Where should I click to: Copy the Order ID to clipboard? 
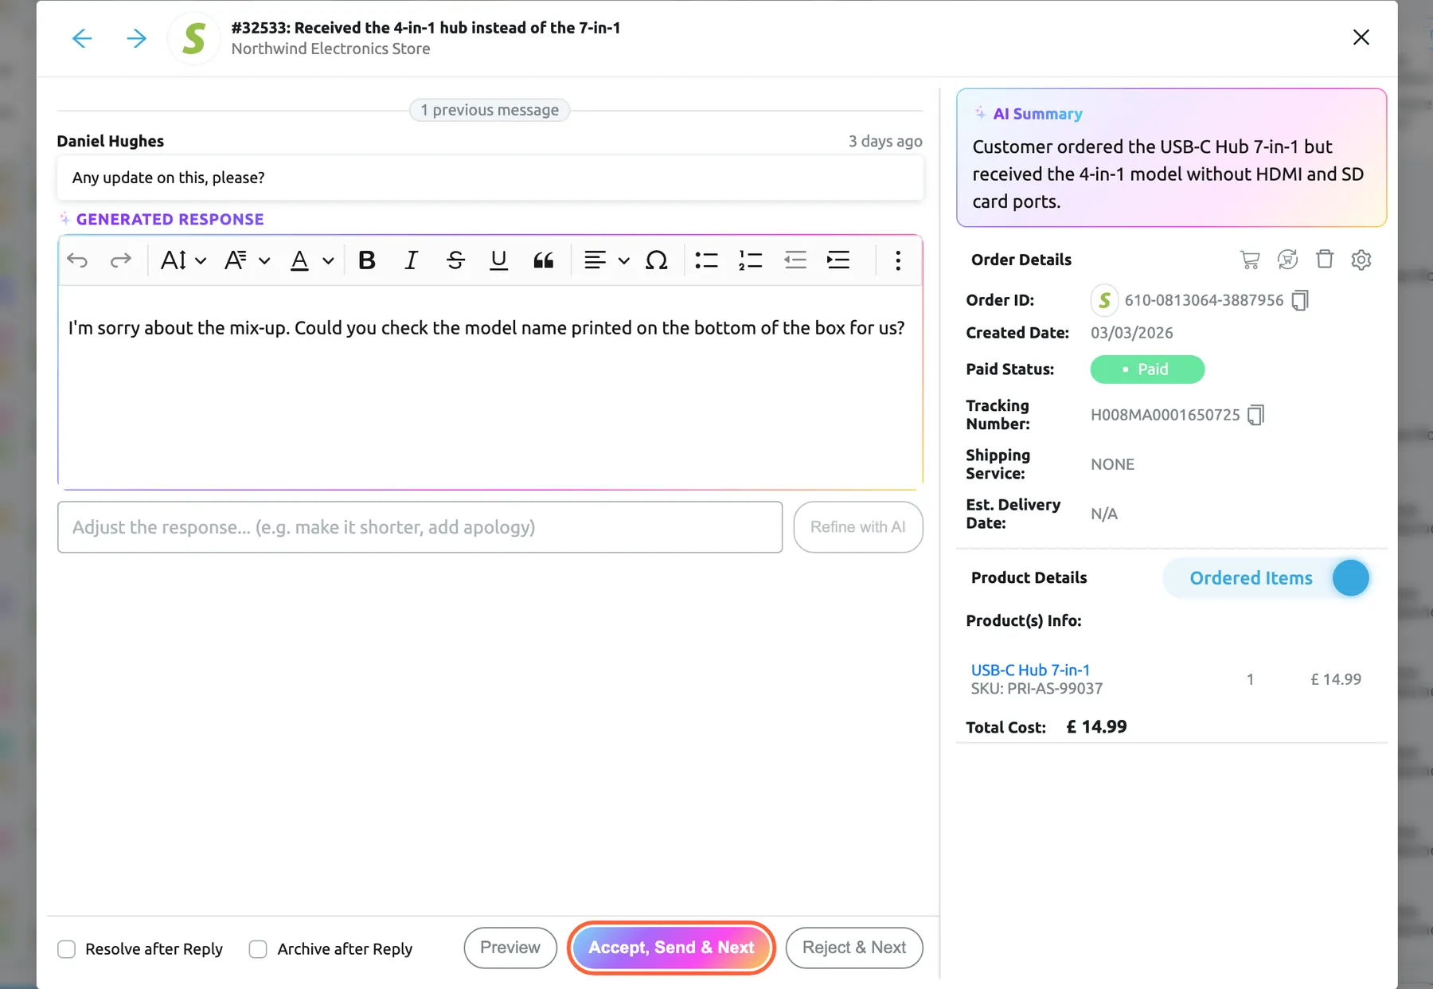point(1300,300)
